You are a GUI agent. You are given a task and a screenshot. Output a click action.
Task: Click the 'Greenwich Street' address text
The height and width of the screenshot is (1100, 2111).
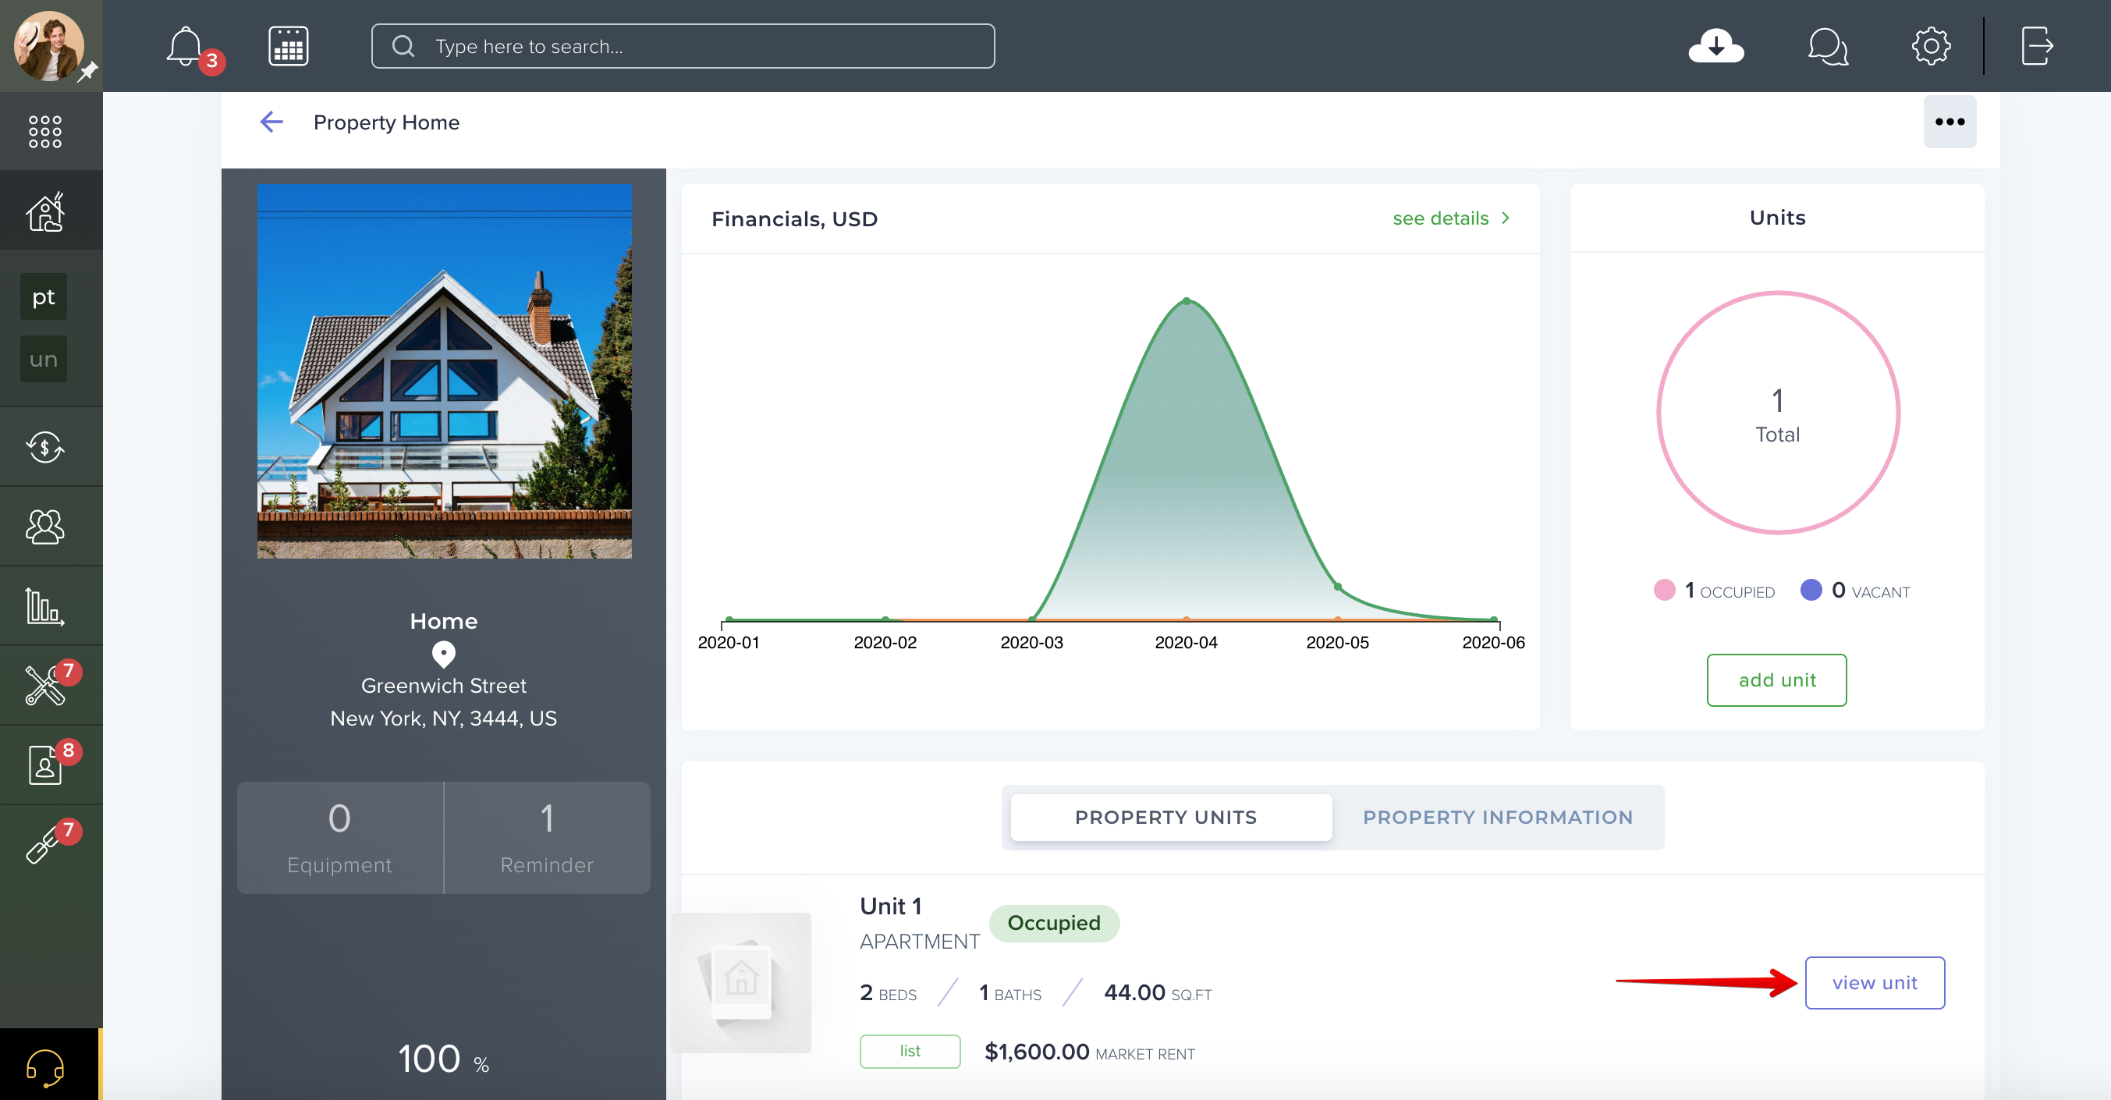pos(443,686)
